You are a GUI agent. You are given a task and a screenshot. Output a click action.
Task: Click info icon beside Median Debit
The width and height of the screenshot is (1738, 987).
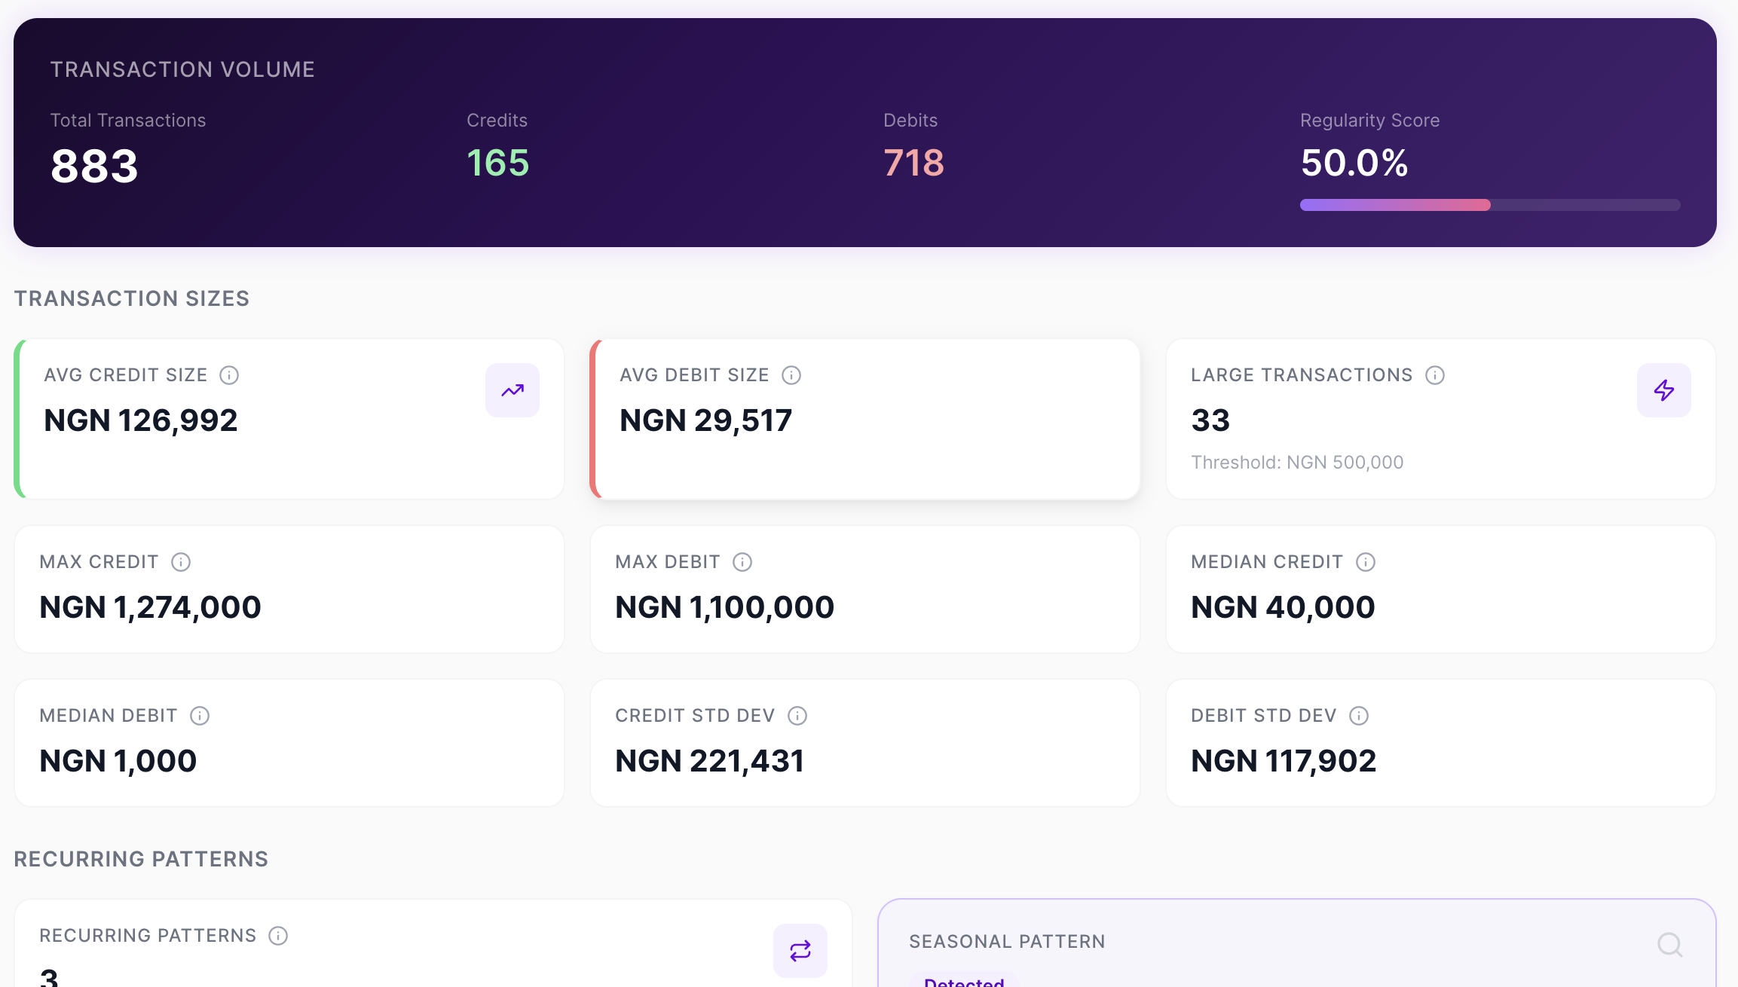(x=200, y=716)
